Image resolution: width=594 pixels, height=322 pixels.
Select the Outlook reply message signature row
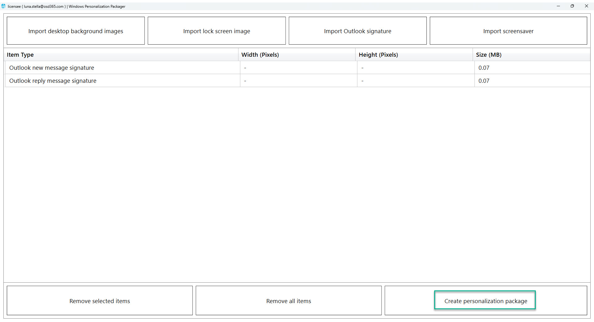point(53,81)
